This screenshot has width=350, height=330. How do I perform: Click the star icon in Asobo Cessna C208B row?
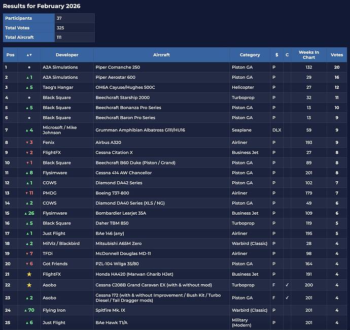(x=29, y=285)
